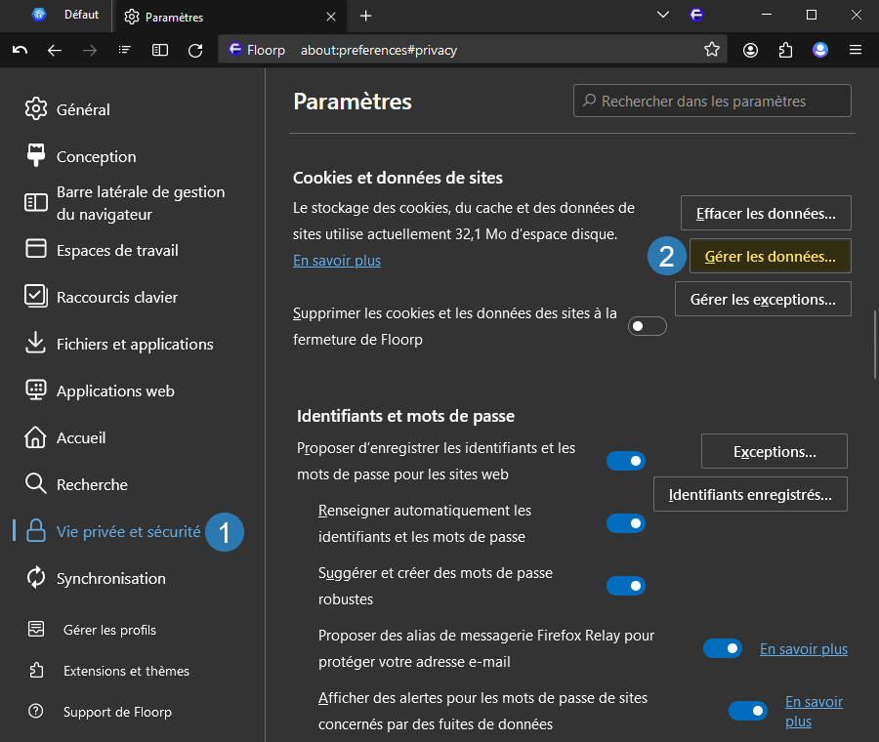
Task: Open the account circle icon
Action: tap(750, 51)
